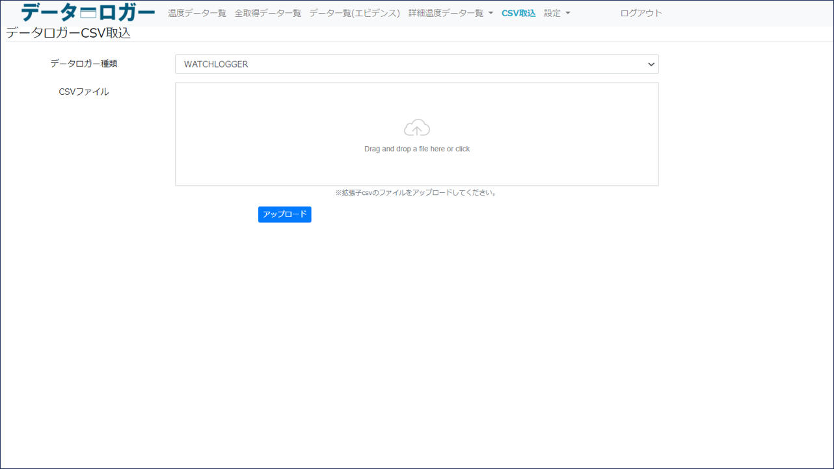Open データ一覧(エビデンス) from the navigation bar

(x=355, y=12)
